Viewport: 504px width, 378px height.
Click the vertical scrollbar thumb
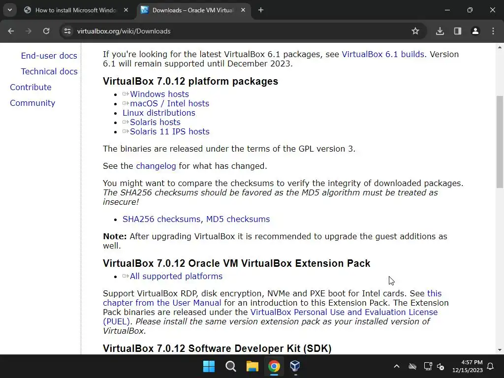(500, 141)
